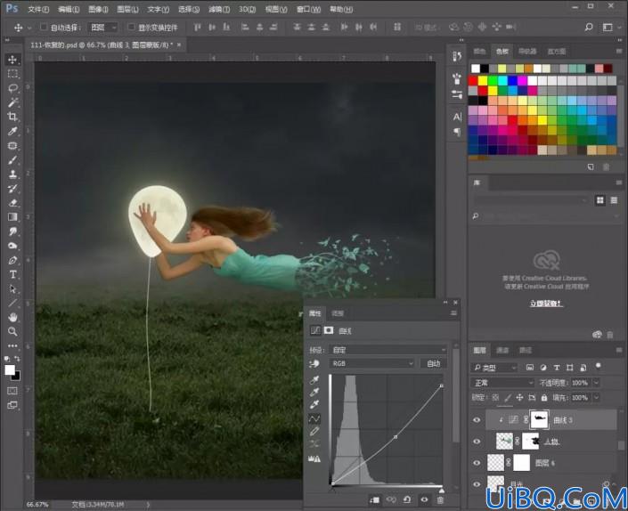Open the layer filter type dropdown
The image size is (628, 511).
coord(494,368)
